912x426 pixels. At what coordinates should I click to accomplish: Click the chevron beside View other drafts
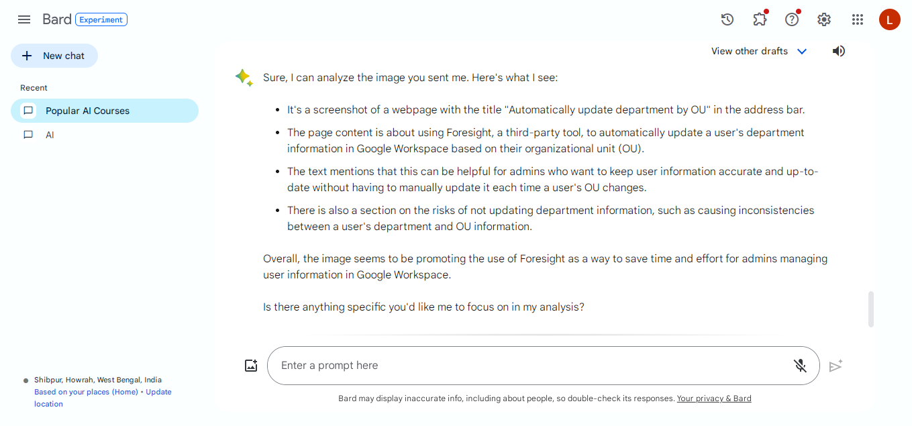801,51
